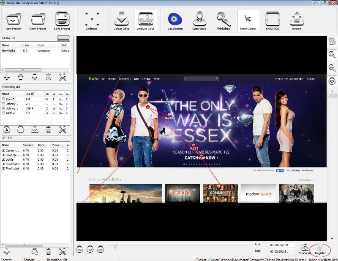Open the heatmap Visualization options

tap(175, 21)
